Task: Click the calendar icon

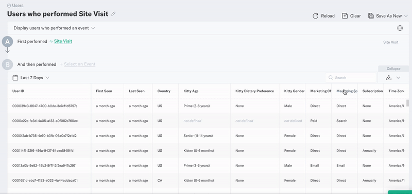Action: coord(15,78)
